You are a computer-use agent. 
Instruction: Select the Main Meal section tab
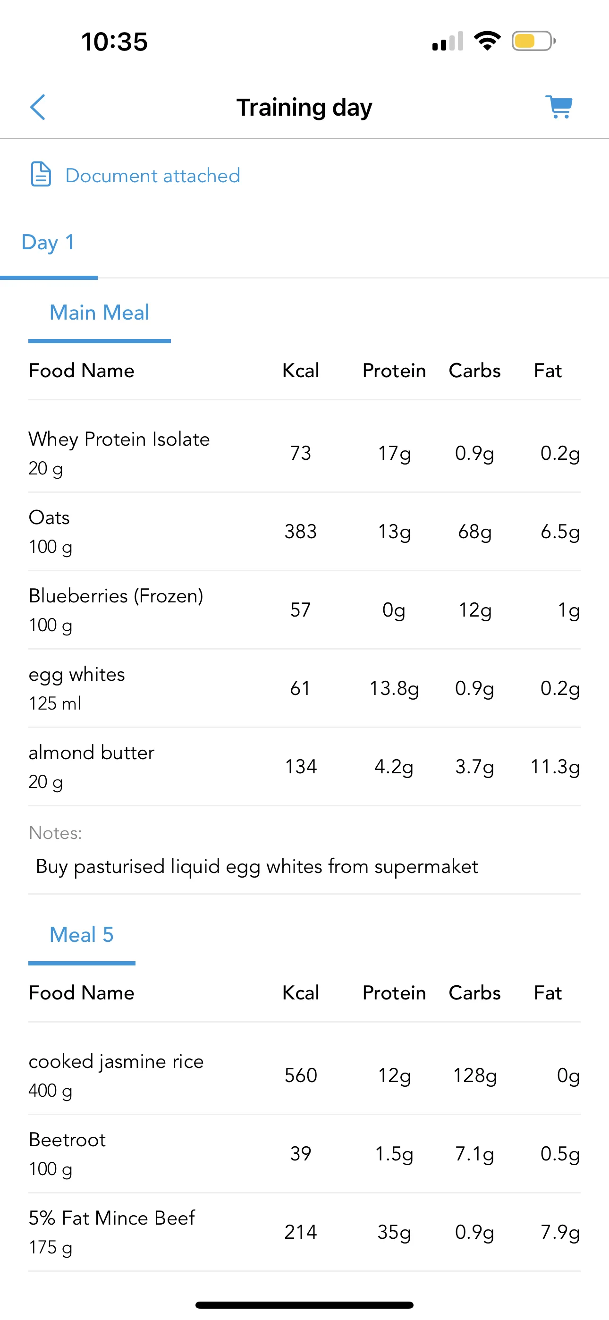100,313
